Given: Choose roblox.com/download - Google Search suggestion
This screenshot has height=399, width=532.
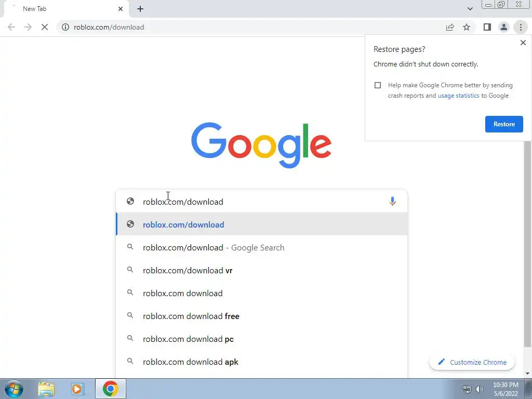Looking at the screenshot, I should [x=262, y=247].
